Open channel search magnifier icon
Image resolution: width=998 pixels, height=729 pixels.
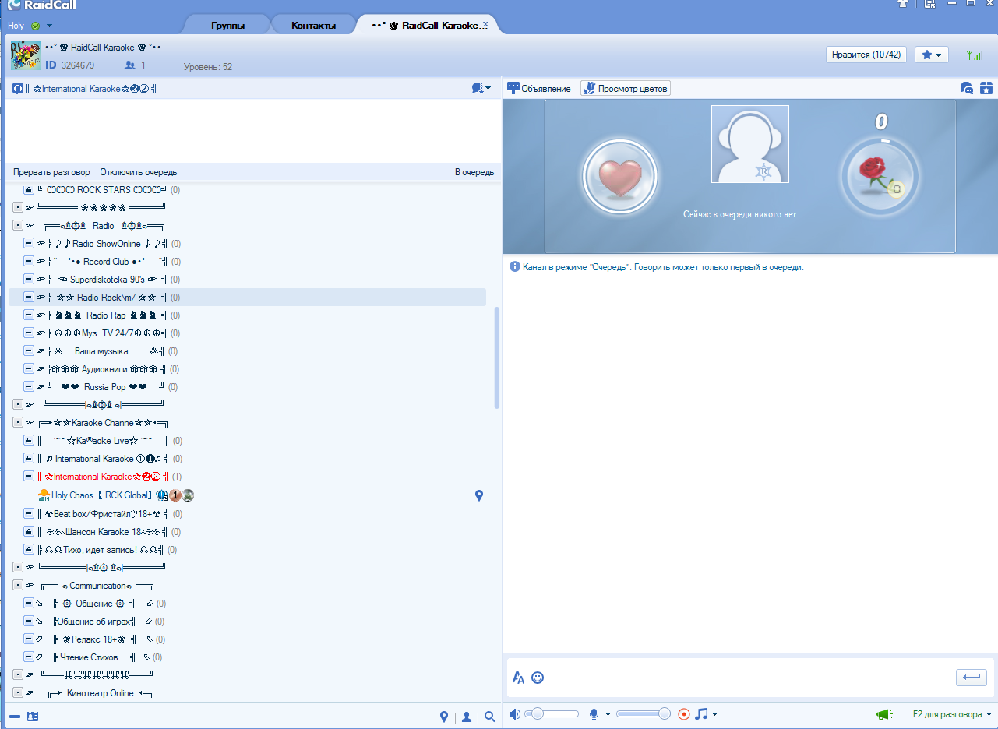pos(490,717)
